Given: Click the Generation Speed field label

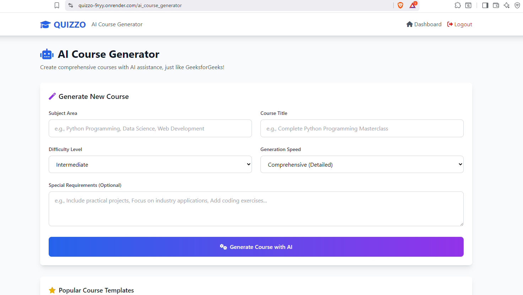Looking at the screenshot, I should [x=281, y=149].
